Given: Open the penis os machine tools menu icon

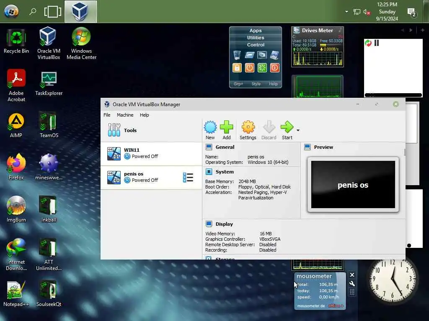Looking at the screenshot, I should tap(188, 177).
